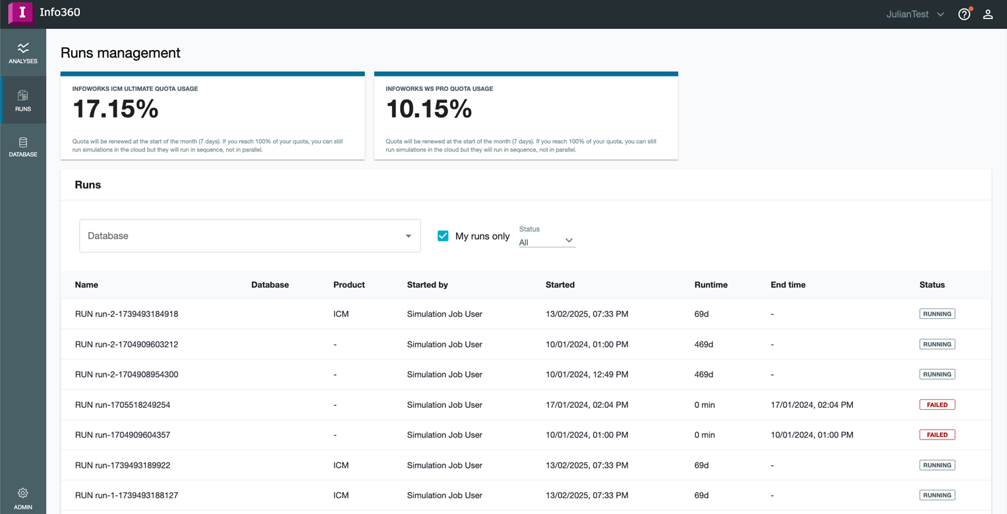Sort by the End time column header

[788, 285]
